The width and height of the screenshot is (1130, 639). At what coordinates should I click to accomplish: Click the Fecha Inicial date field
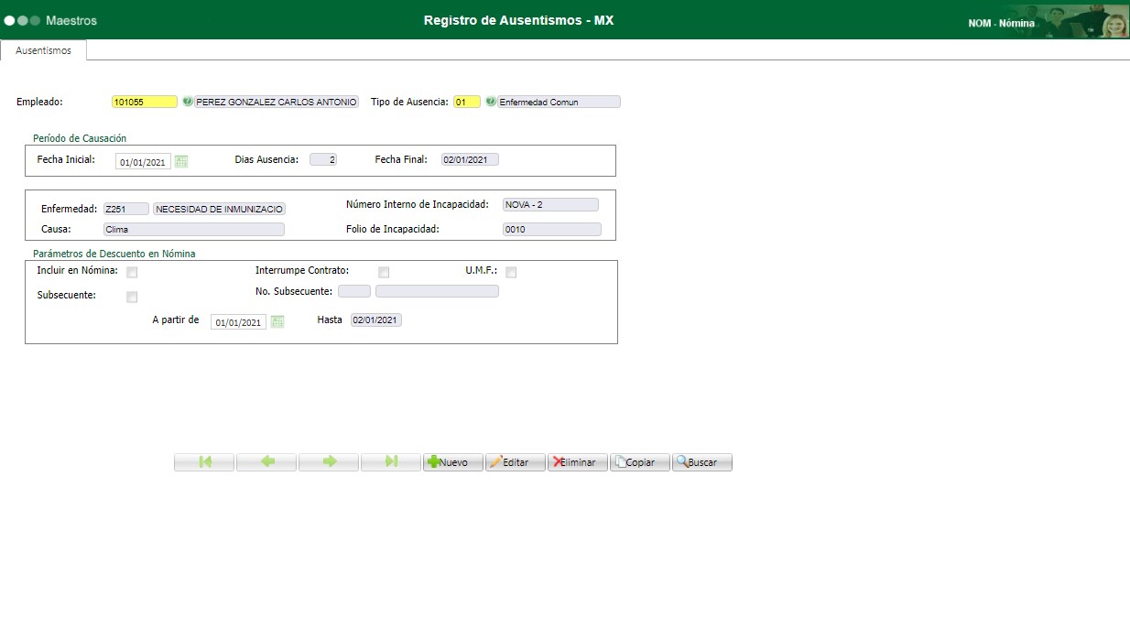(143, 161)
